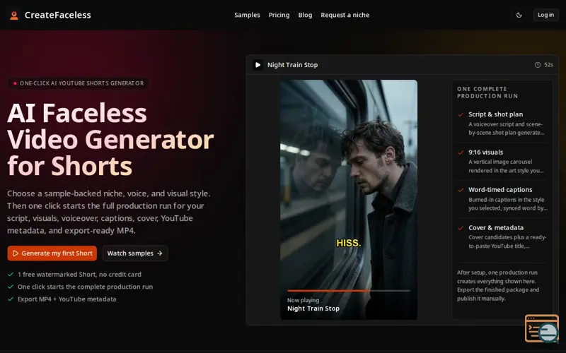Click the 9:16 visuals heading

(x=485, y=152)
